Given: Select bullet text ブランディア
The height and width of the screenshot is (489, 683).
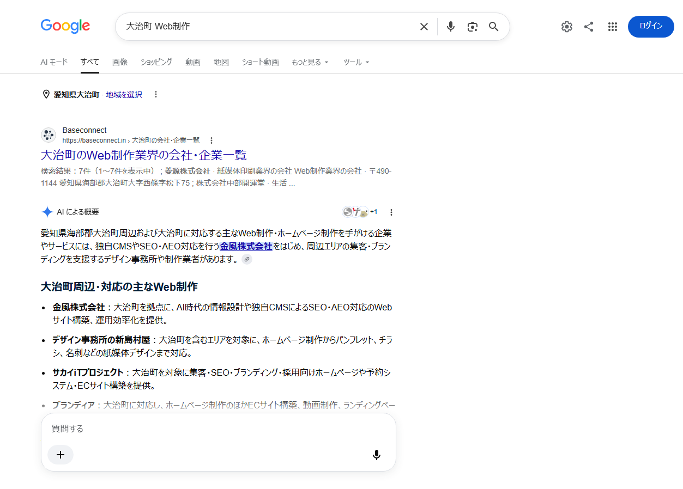Looking at the screenshot, I should point(74,405).
